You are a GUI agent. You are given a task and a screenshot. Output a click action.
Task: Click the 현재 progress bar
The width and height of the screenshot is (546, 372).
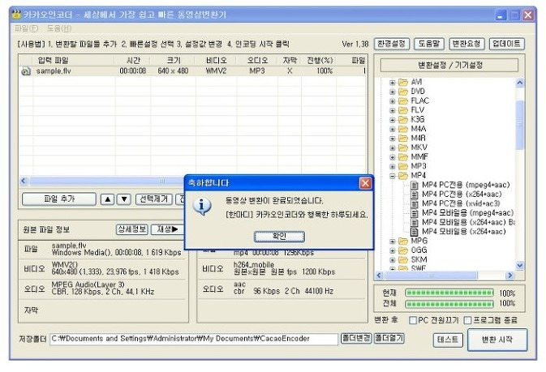point(449,293)
